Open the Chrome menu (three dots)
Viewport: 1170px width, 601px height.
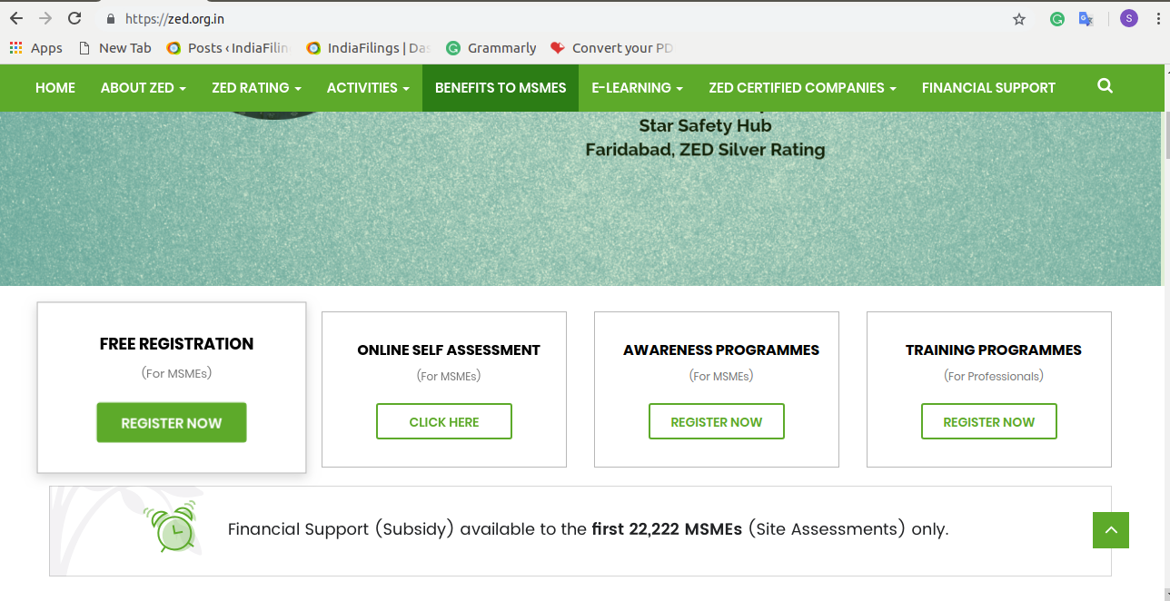1157,18
